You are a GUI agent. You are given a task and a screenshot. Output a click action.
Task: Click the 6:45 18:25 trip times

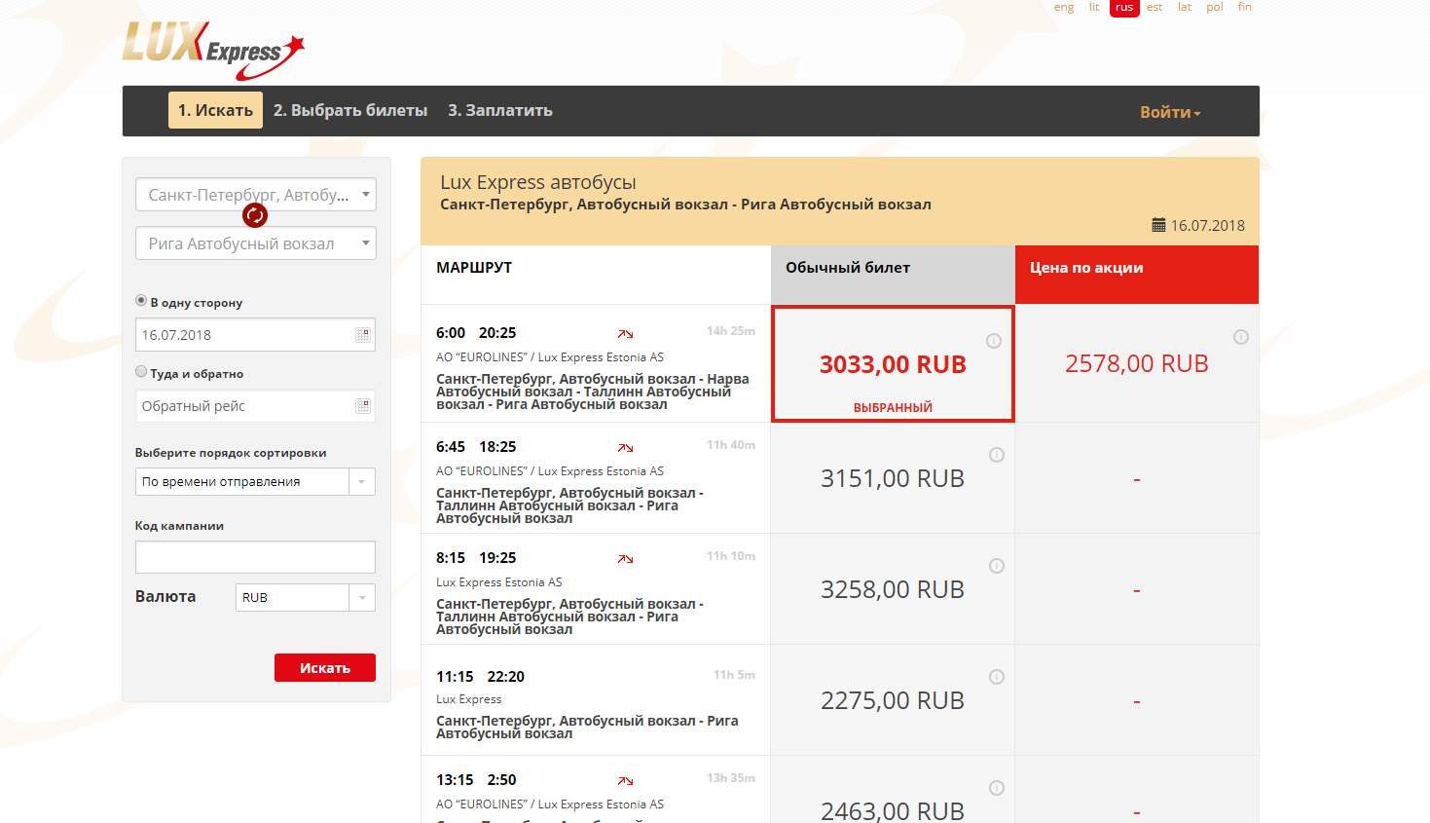click(476, 447)
